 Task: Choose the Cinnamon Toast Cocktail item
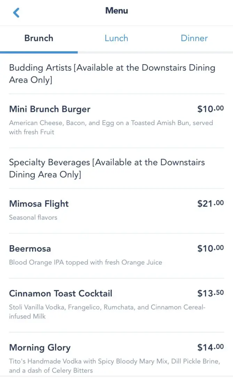coord(61,294)
